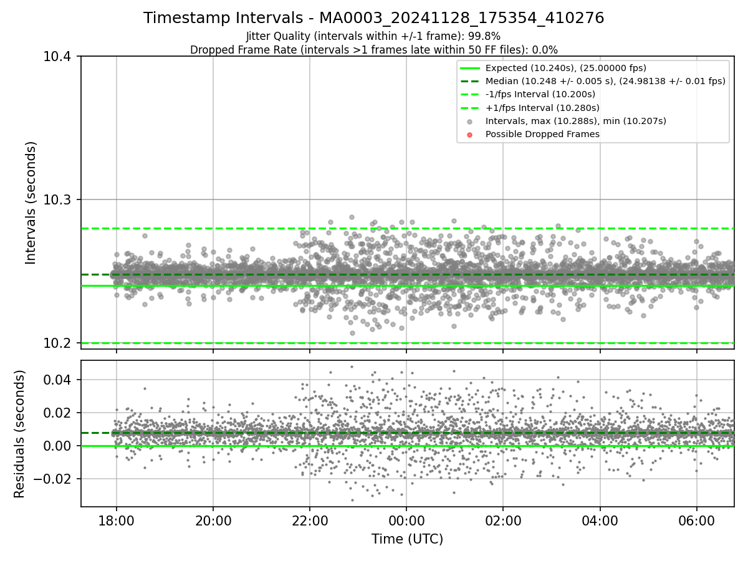Click the red marker in the legend

tap(470, 135)
